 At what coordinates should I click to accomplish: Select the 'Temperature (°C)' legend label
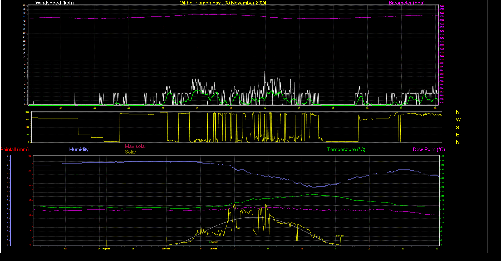pyautogui.click(x=346, y=150)
